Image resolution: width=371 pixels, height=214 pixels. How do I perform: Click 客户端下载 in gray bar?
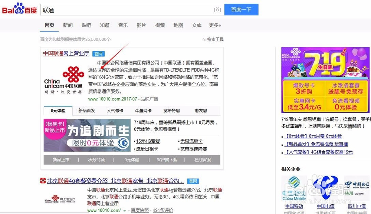[x=167, y=160]
